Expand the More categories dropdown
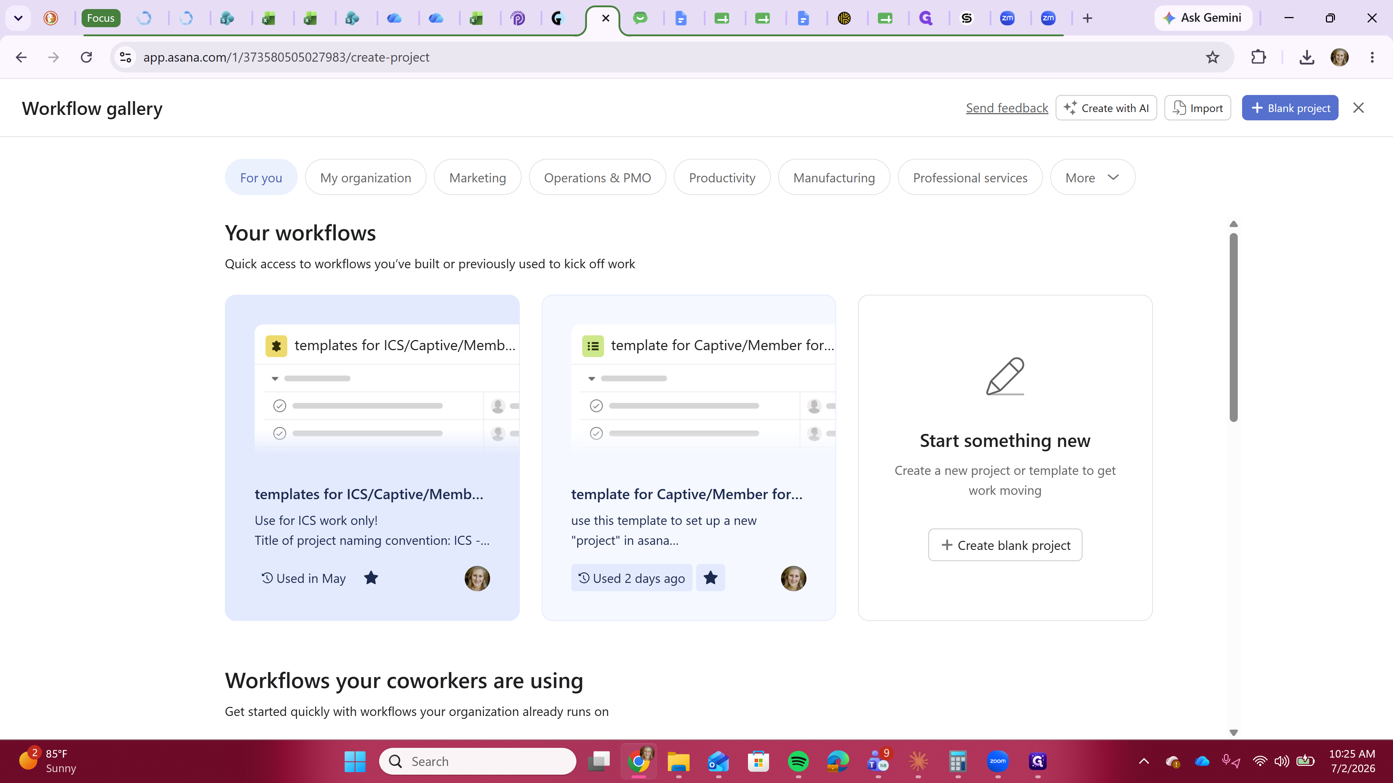The image size is (1393, 783). [1092, 177]
